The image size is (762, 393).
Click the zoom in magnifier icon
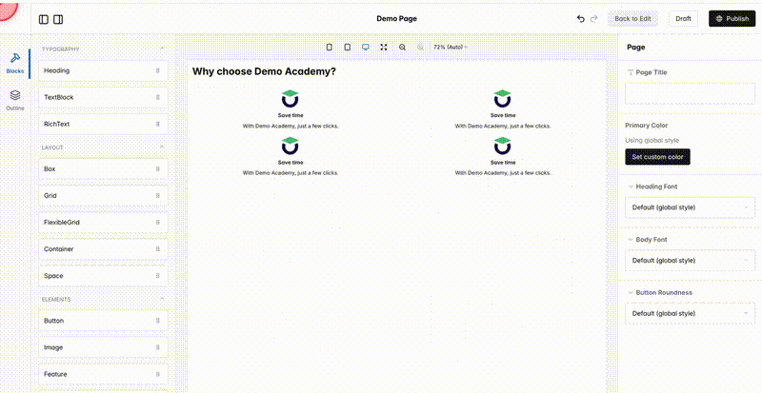tap(421, 48)
